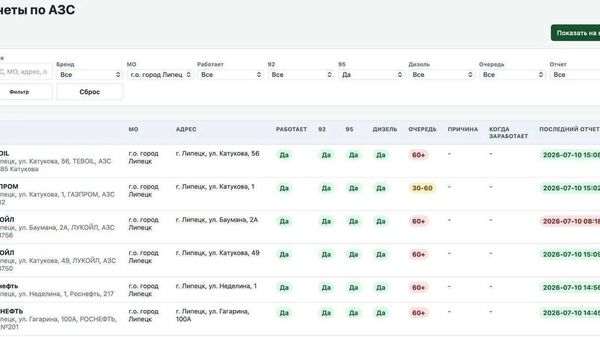Click Дизель Да badge for Гагарина, 100А

381,313
